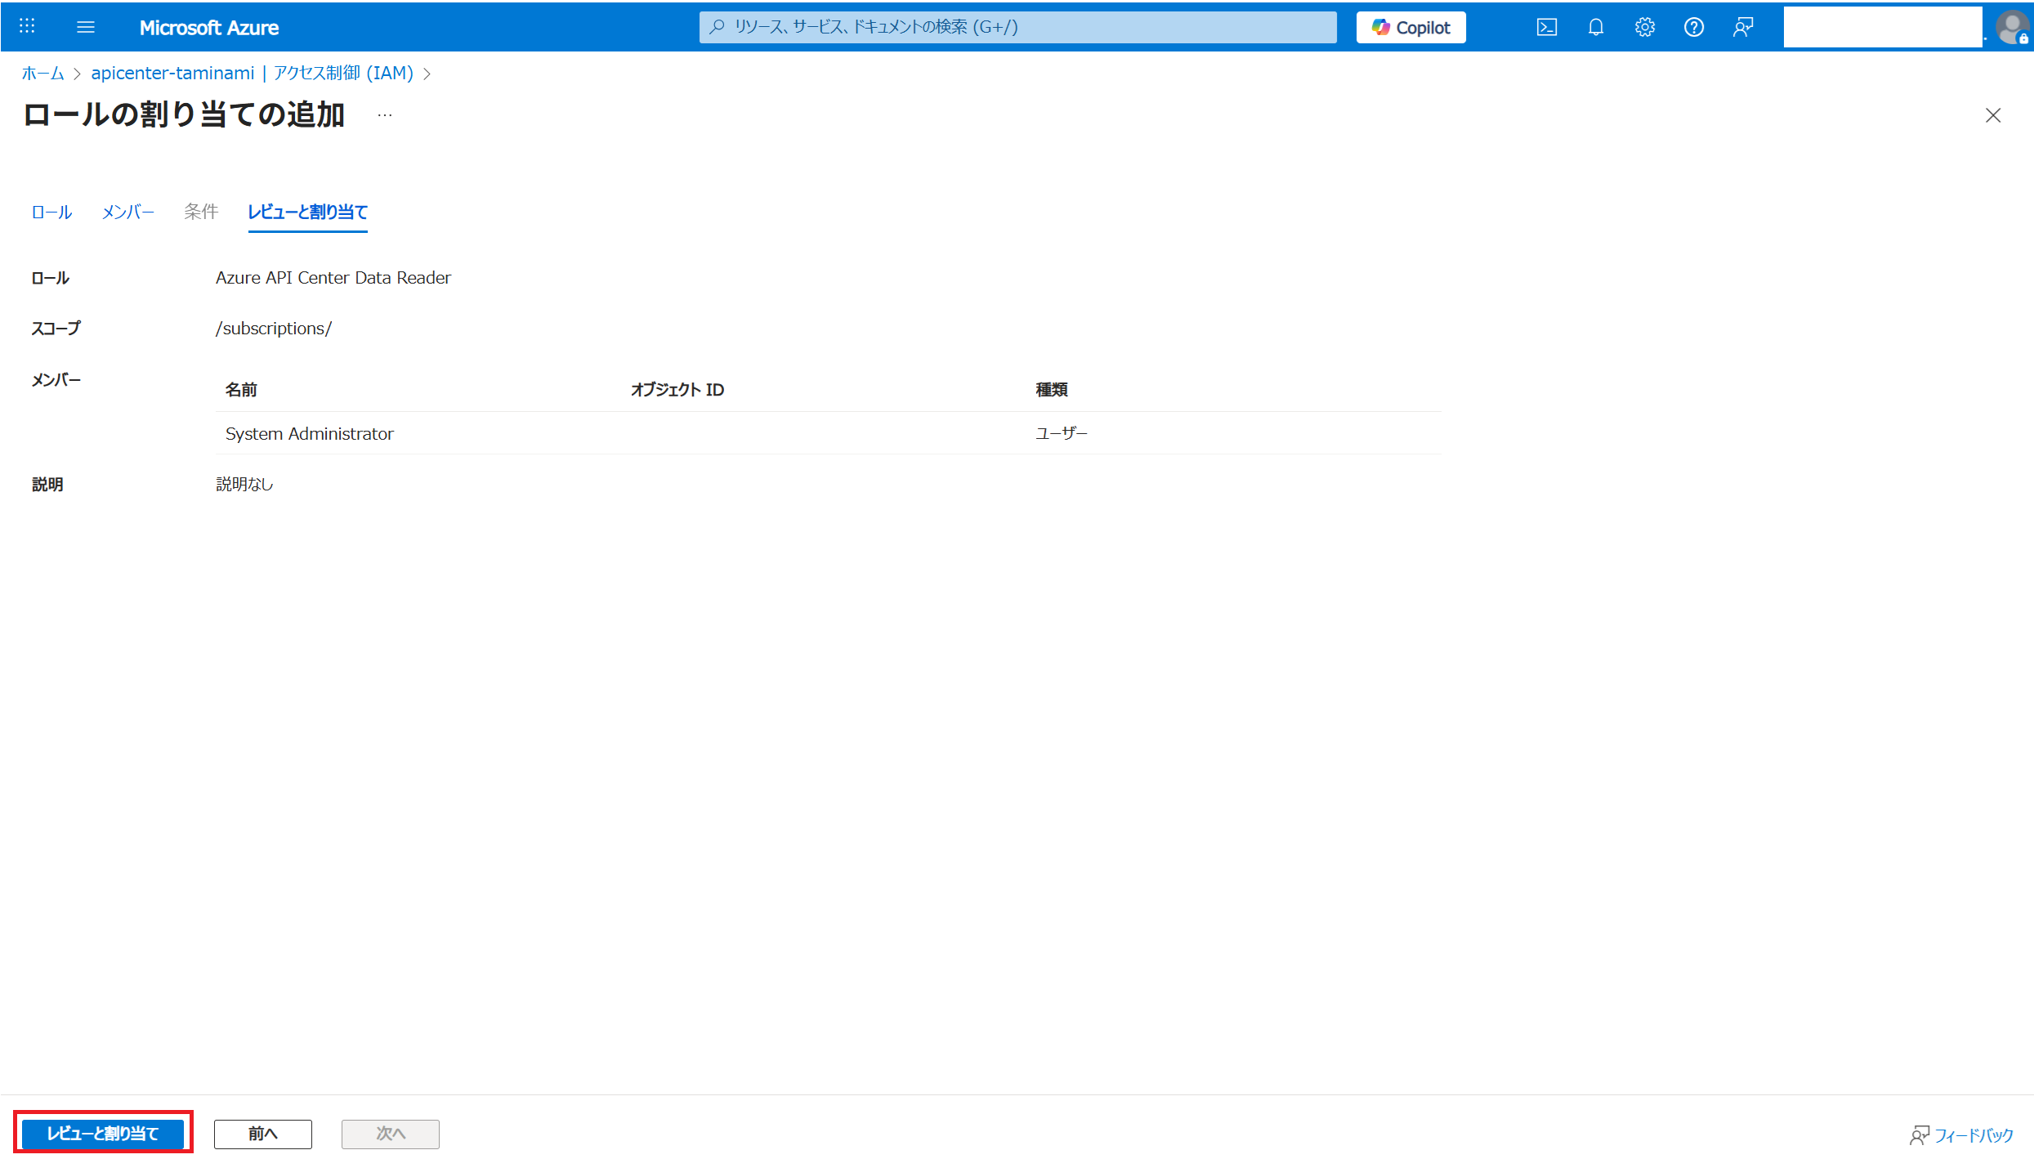Image resolution: width=2034 pixels, height=1159 pixels.
Task: Switch to the 条件 tab
Action: tap(201, 212)
